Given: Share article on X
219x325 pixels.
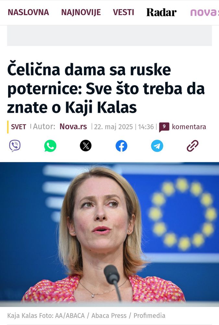Looking at the screenshot, I should [86, 146].
